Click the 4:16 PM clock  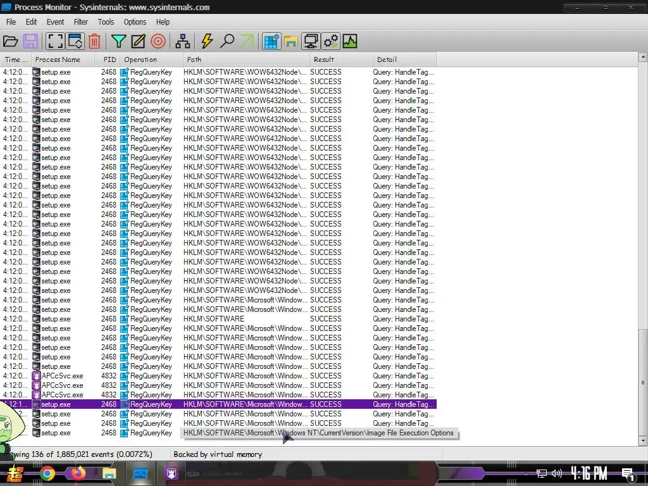coord(589,473)
